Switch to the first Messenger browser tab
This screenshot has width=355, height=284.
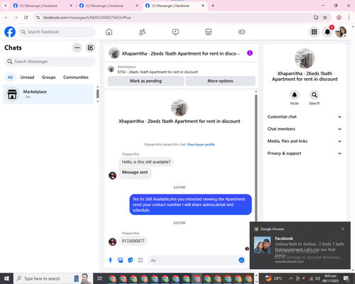[43, 6]
